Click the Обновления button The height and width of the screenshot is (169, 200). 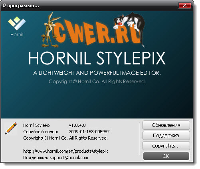tap(166, 125)
